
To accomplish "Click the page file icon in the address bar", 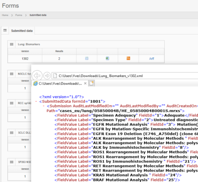I will click(x=55, y=76).
